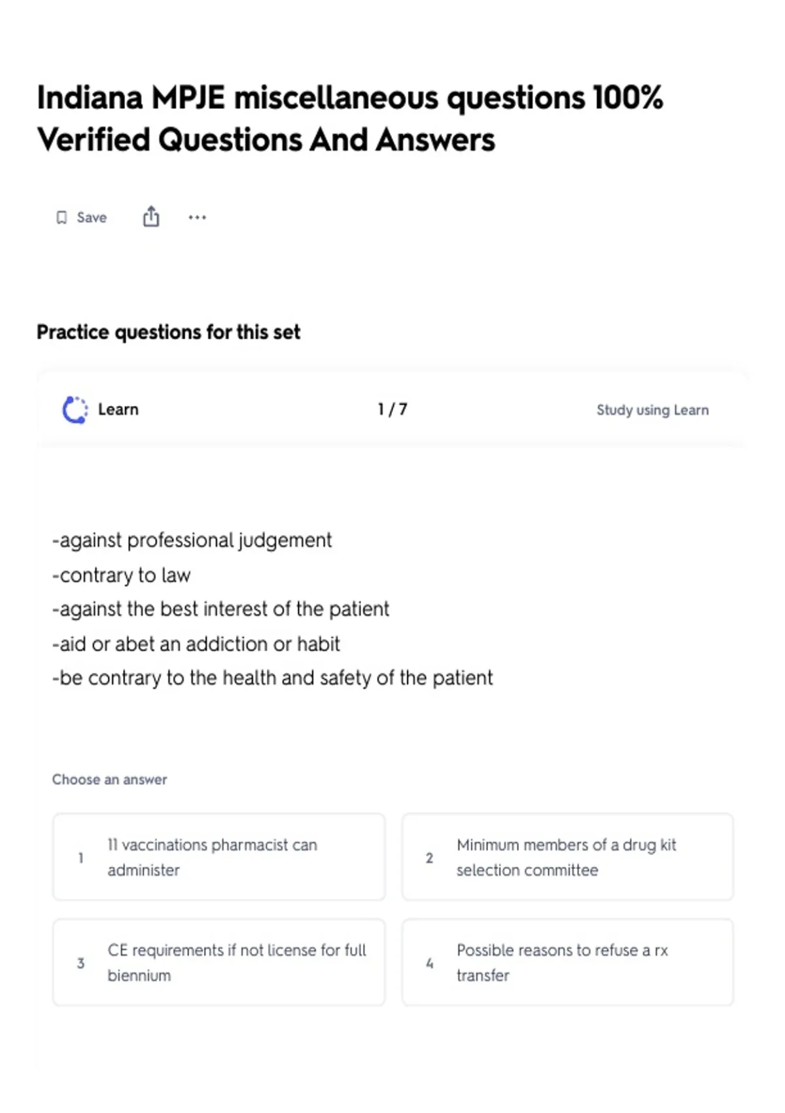Click the Choose an answer label

[x=110, y=780]
